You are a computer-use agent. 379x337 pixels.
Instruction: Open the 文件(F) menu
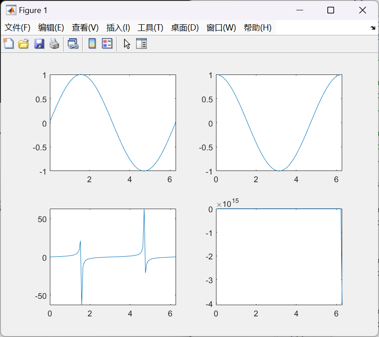tap(18, 27)
